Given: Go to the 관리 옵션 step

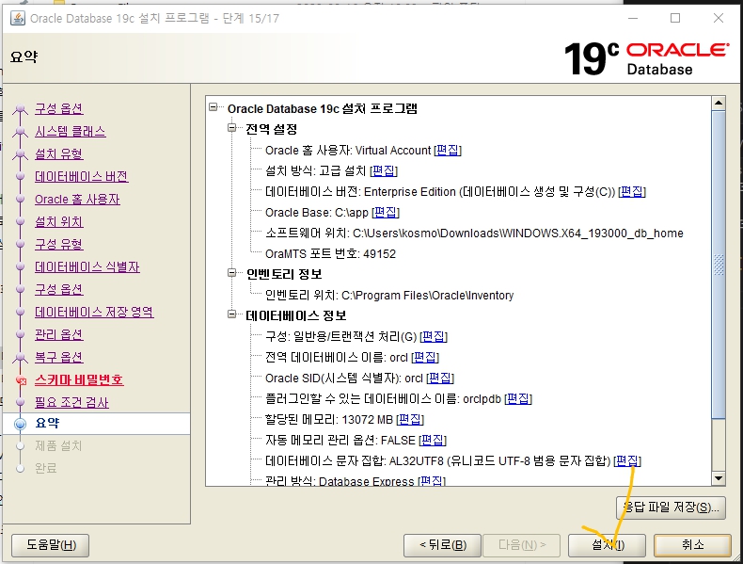Looking at the screenshot, I should pos(58,334).
